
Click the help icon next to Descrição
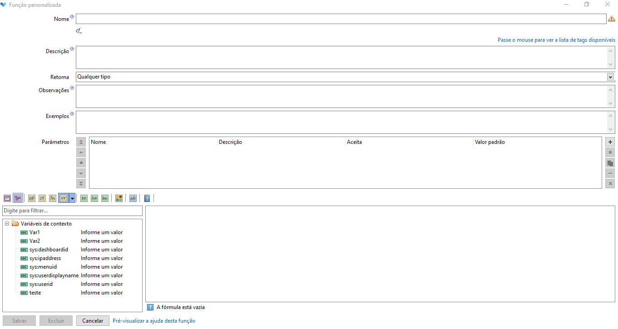pyautogui.click(x=72, y=49)
